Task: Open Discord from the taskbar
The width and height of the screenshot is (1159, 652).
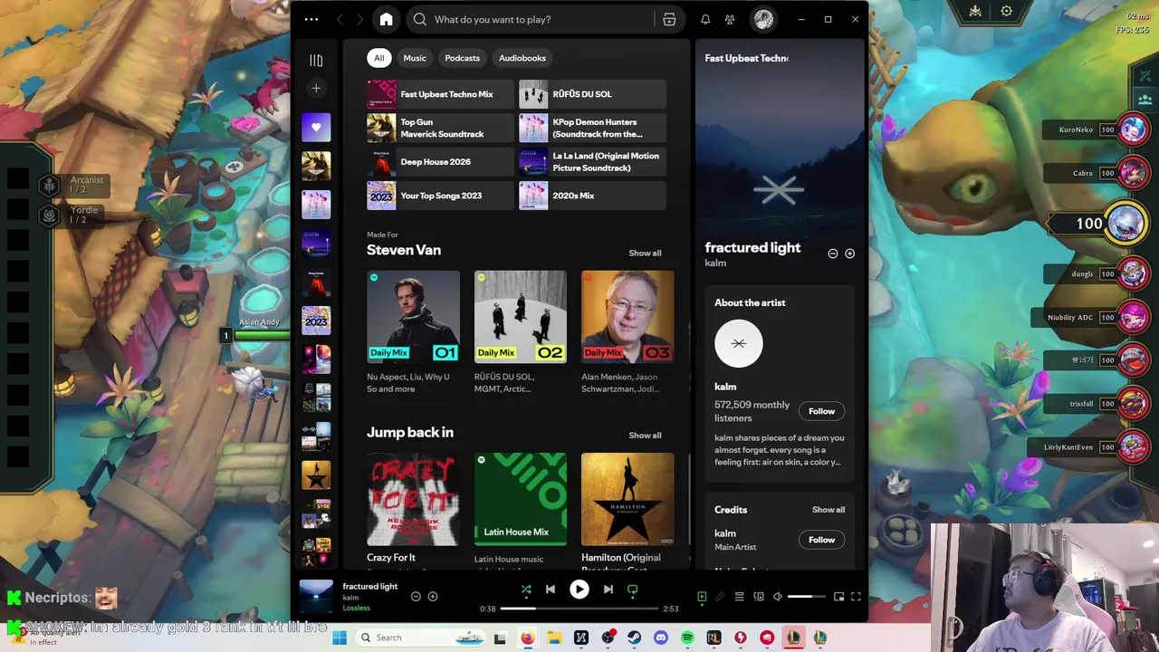Action: pos(661,638)
